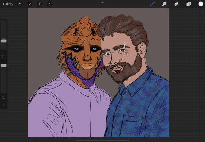205x142 pixels.
Task: Select the Eraser tool
Action: click(x=177, y=4)
